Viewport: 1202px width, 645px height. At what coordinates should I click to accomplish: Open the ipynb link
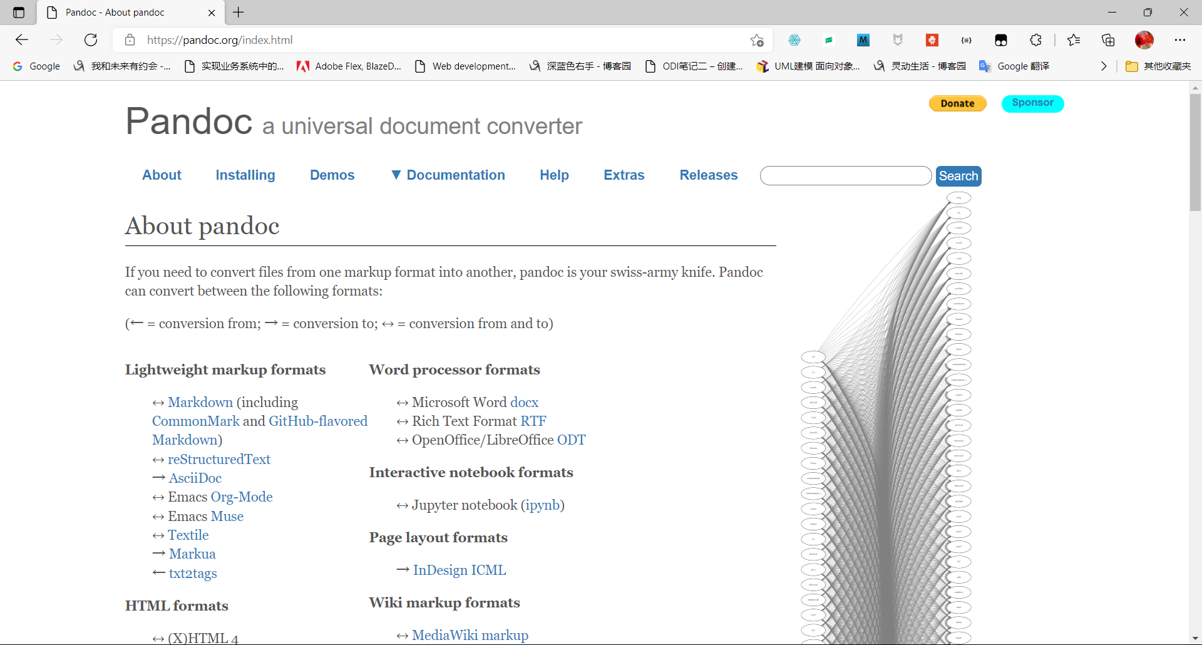[543, 505]
